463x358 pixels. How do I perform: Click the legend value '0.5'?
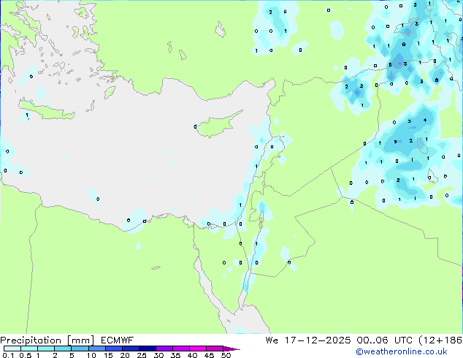pos(26,355)
